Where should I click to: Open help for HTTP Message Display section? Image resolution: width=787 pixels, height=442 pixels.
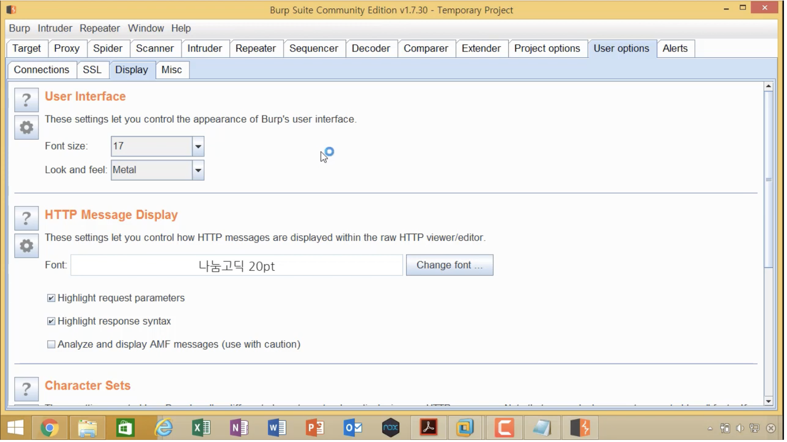26,218
